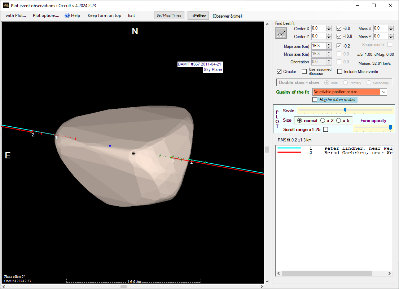Click the Scale slider handle
The height and width of the screenshot is (289, 399).
click(345, 110)
